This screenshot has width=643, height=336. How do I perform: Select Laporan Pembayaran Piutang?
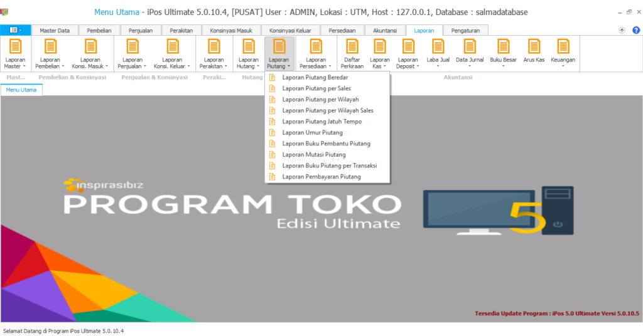[x=327, y=177]
